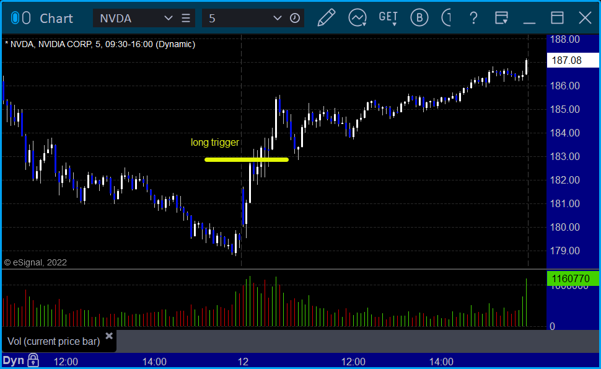Open the time template clock icon
601x369 pixels.
[295, 18]
